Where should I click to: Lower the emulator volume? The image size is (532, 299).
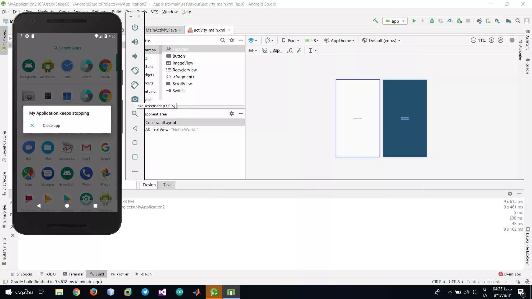(x=135, y=56)
